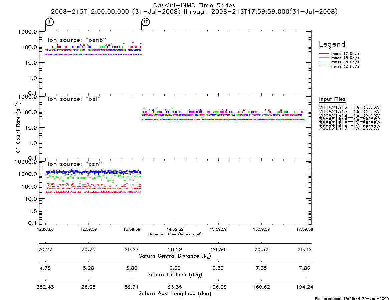This screenshot has height=300, width=389.
Task: Click the 17:59:58 time tick label
Action: 305,229
